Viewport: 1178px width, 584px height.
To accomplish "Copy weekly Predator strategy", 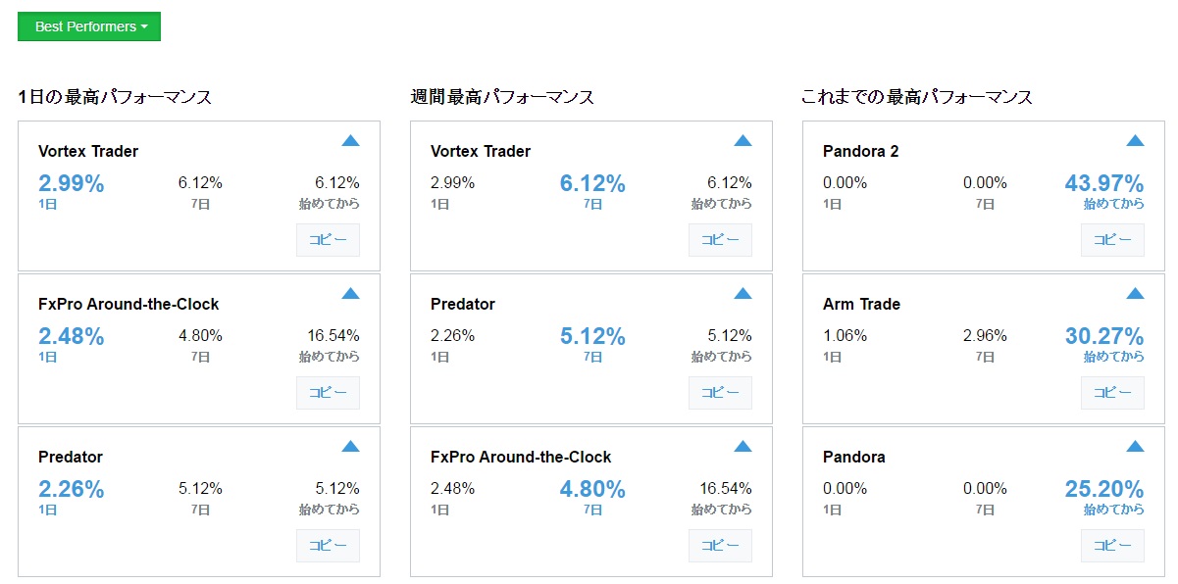I will click(720, 393).
